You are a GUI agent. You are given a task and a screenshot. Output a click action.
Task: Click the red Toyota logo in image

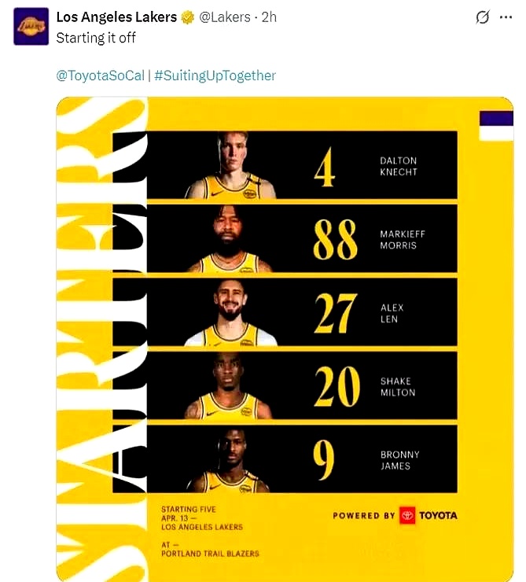click(x=406, y=516)
